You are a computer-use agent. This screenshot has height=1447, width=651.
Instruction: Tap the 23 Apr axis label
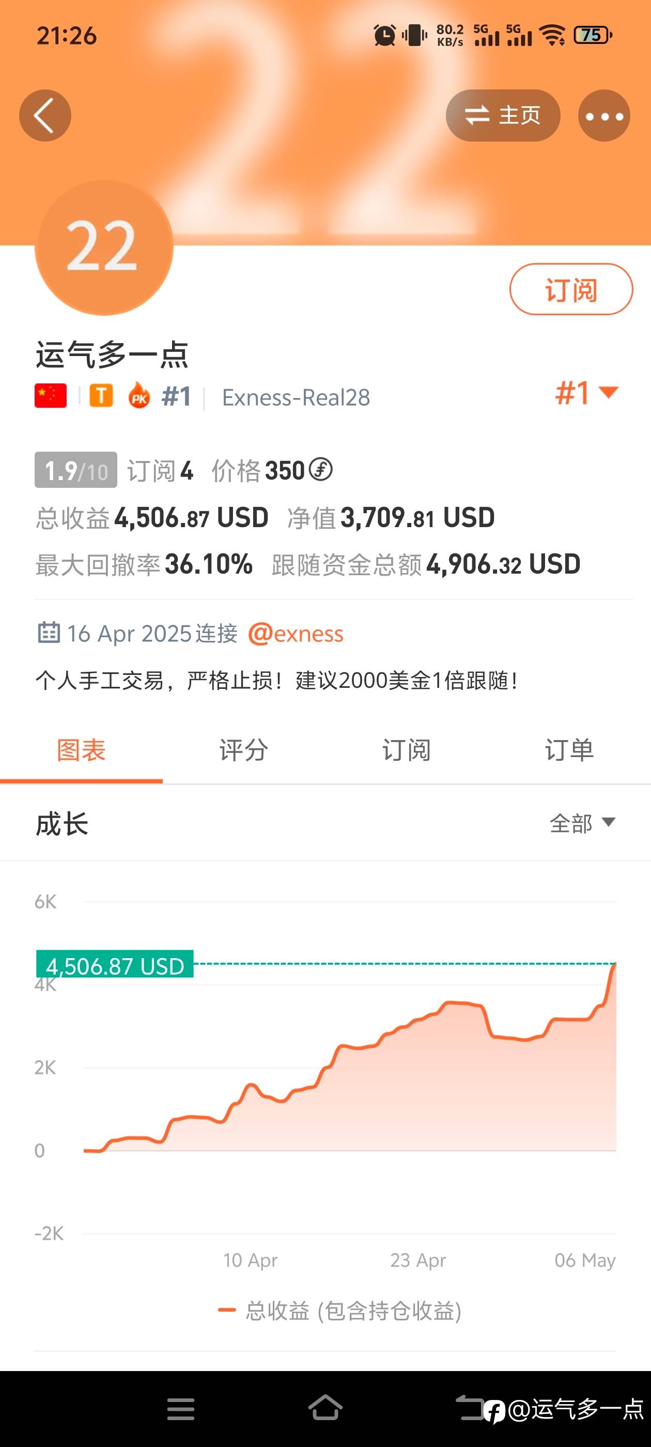[418, 1260]
